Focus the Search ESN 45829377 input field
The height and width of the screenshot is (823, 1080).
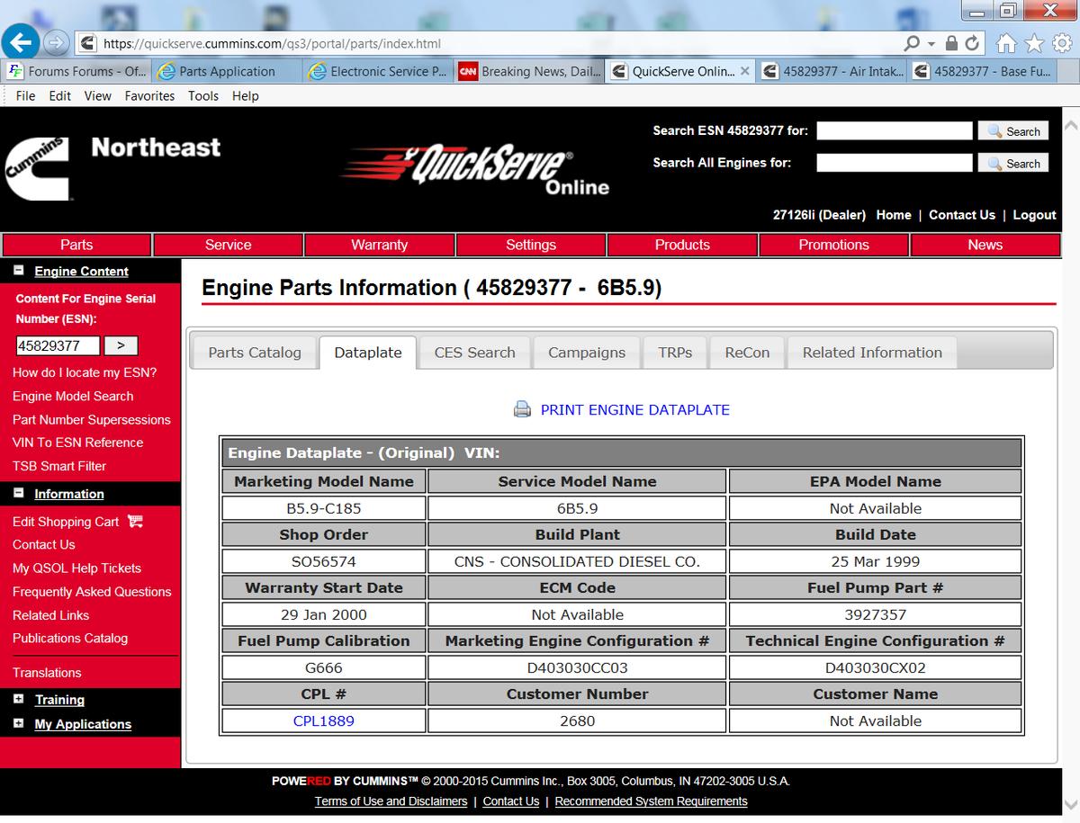(894, 131)
